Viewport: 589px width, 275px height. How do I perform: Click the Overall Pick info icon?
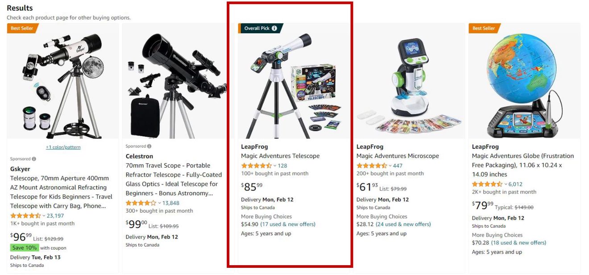[274, 28]
